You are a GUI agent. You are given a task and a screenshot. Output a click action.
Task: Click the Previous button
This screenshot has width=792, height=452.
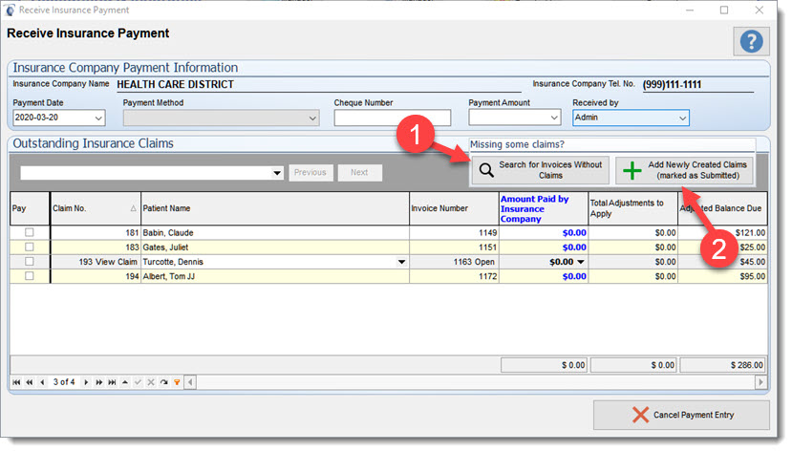(x=310, y=173)
